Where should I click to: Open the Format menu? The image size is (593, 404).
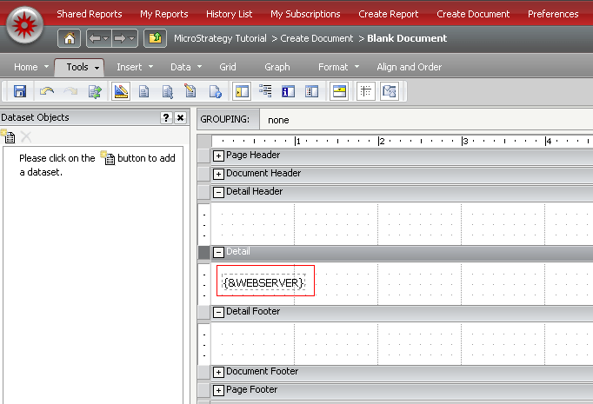point(337,67)
